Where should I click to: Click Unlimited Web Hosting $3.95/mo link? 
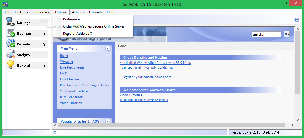(x=156, y=63)
